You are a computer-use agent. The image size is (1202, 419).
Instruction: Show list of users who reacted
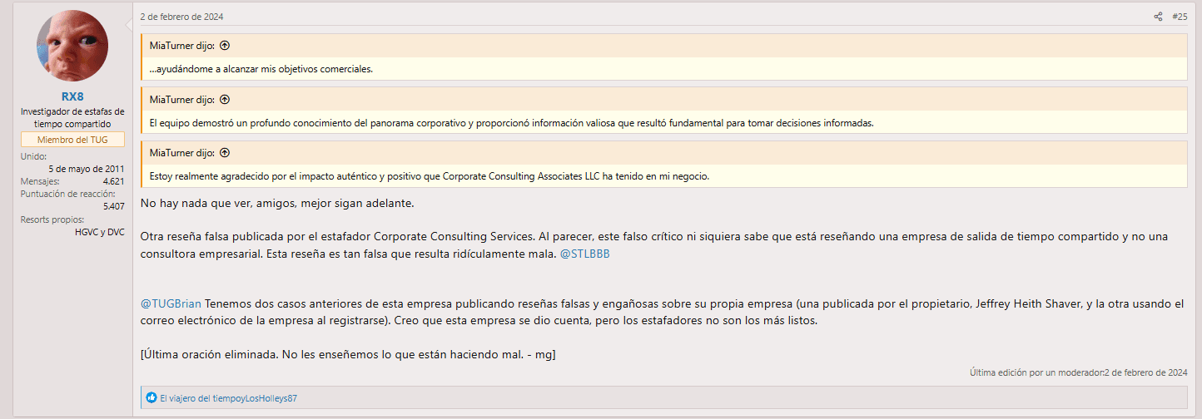point(228,398)
